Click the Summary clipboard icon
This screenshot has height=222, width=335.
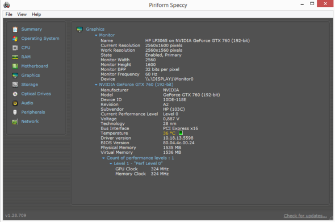click(x=15, y=30)
